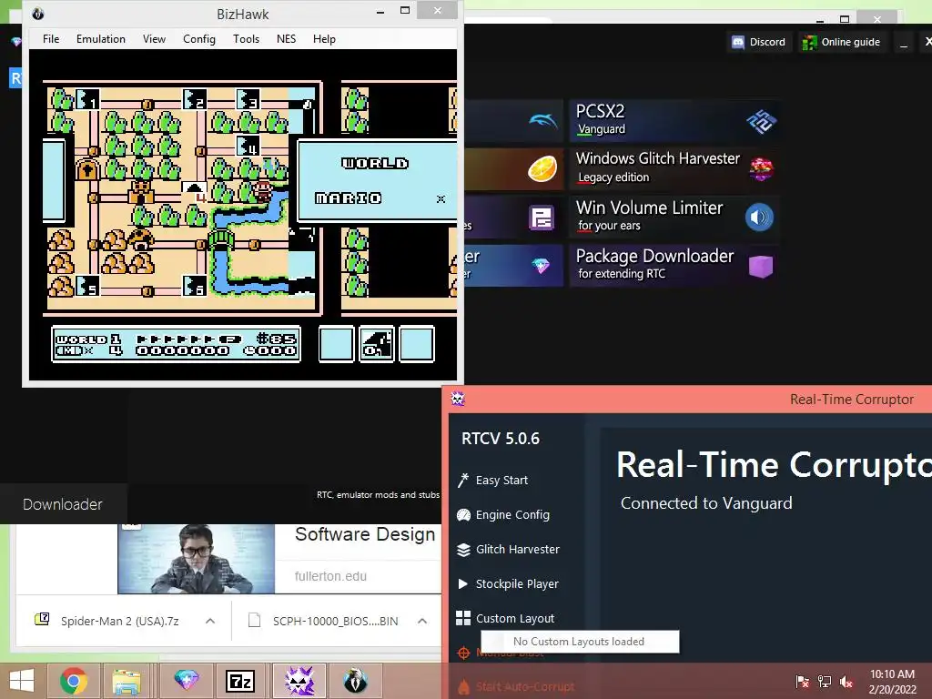
Task: Expand Spider-Man 2 (USA).7z download options
Action: pos(210,621)
